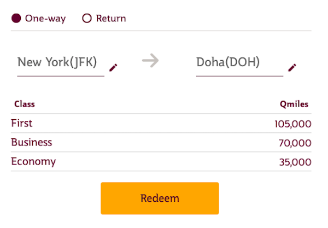The height and width of the screenshot is (228, 328).
Task: Select the Business class row label
Action: [32, 142]
